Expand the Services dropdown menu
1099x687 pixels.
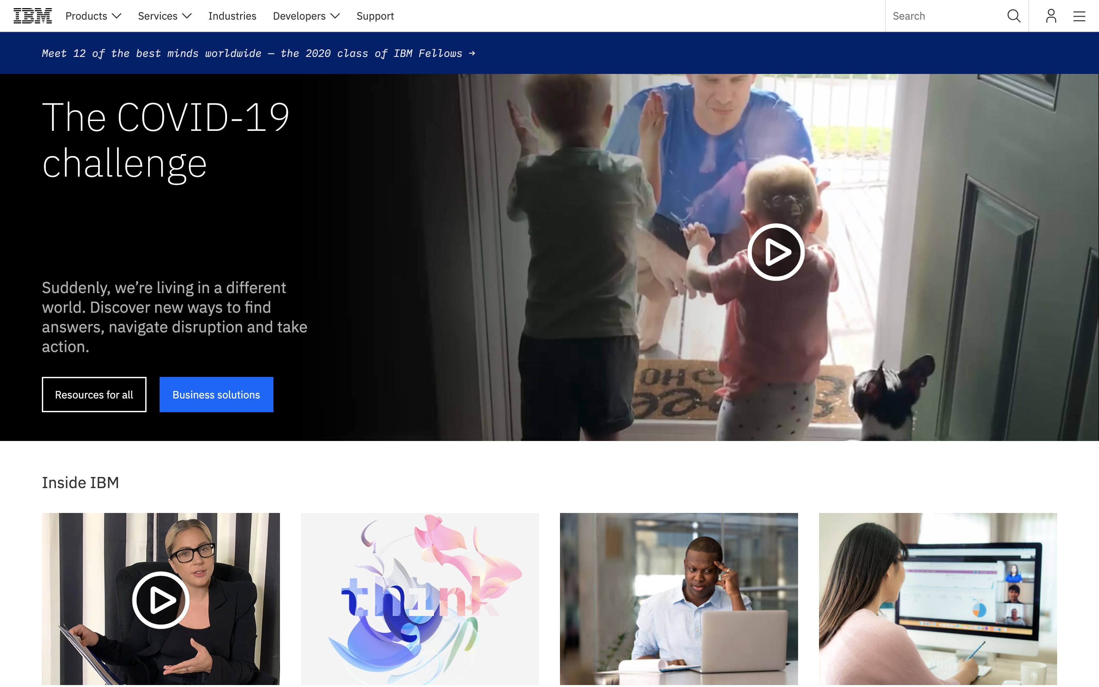[x=165, y=16]
